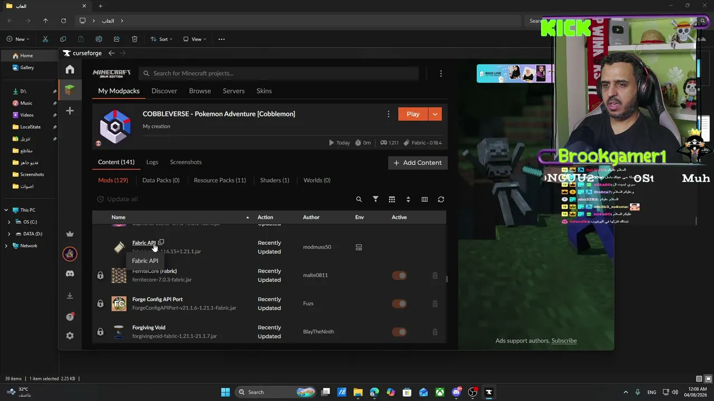Switch to the Browse tab
714x401 pixels.
[x=200, y=91]
